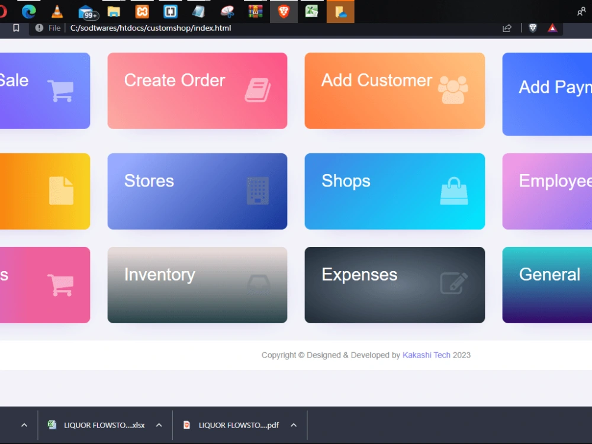Open the Expenses card
The height and width of the screenshot is (444, 592).
tap(394, 285)
